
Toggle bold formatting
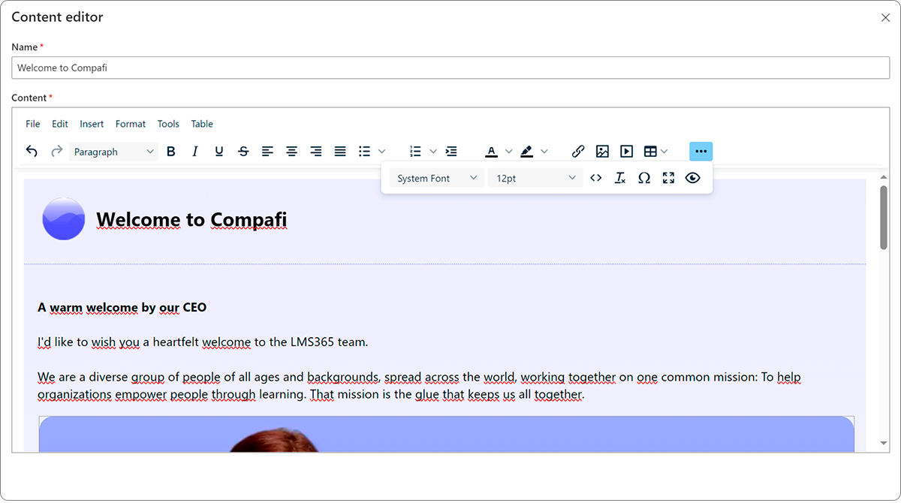[x=171, y=152]
